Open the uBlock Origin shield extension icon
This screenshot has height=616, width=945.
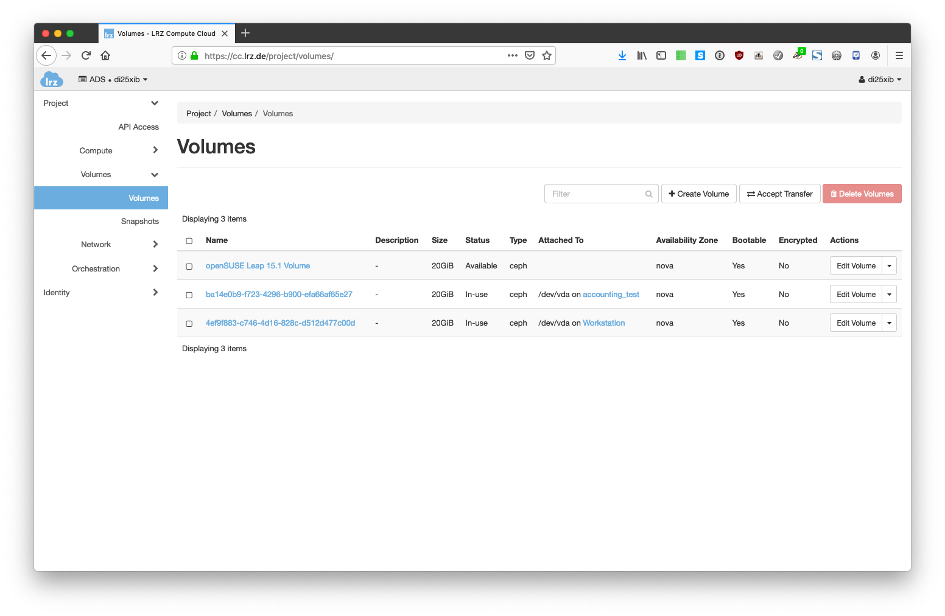pos(739,55)
